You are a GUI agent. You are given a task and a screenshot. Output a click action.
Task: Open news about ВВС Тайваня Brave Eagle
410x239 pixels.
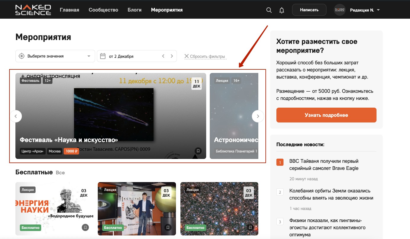coord(324,165)
